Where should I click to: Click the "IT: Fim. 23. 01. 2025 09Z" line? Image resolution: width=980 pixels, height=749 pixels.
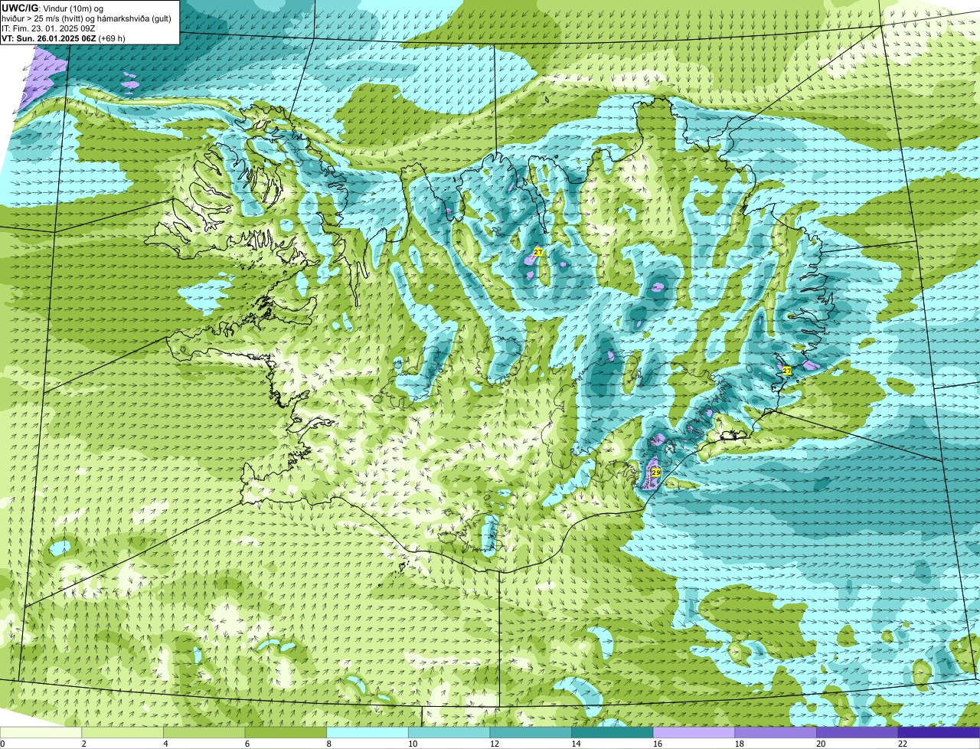(49, 28)
